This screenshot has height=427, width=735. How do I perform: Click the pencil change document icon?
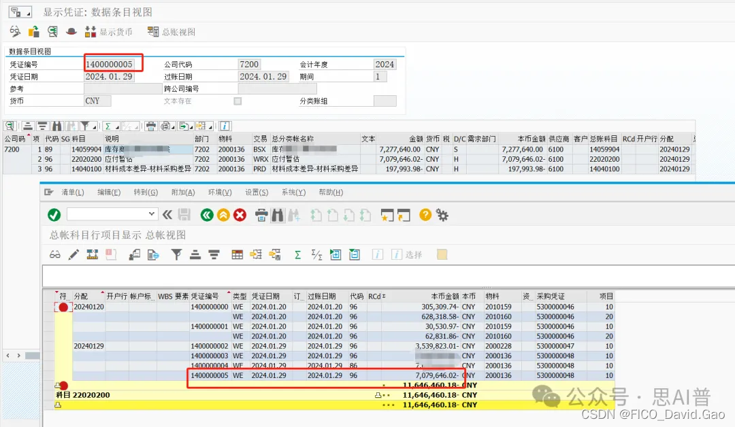pos(73,255)
